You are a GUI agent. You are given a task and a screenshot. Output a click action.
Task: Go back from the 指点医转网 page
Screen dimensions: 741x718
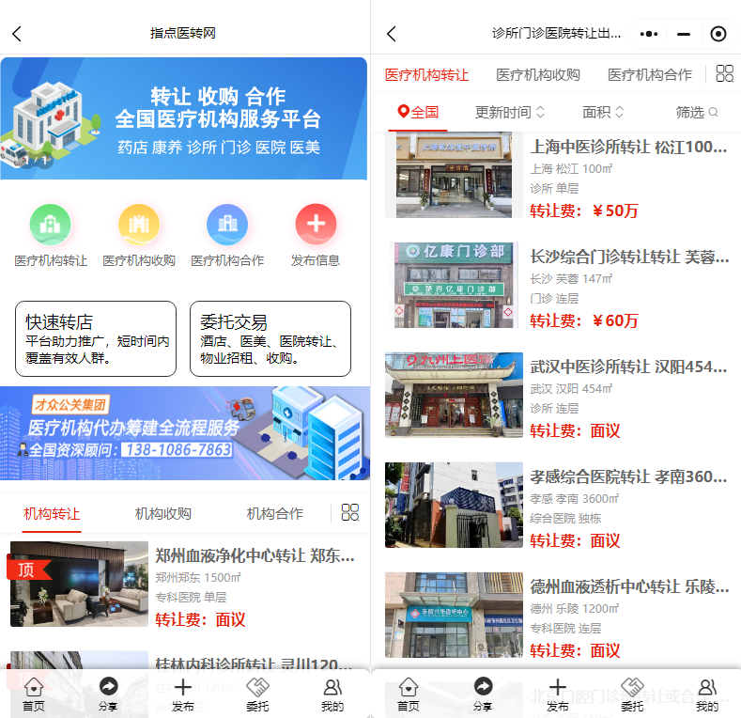(17, 34)
